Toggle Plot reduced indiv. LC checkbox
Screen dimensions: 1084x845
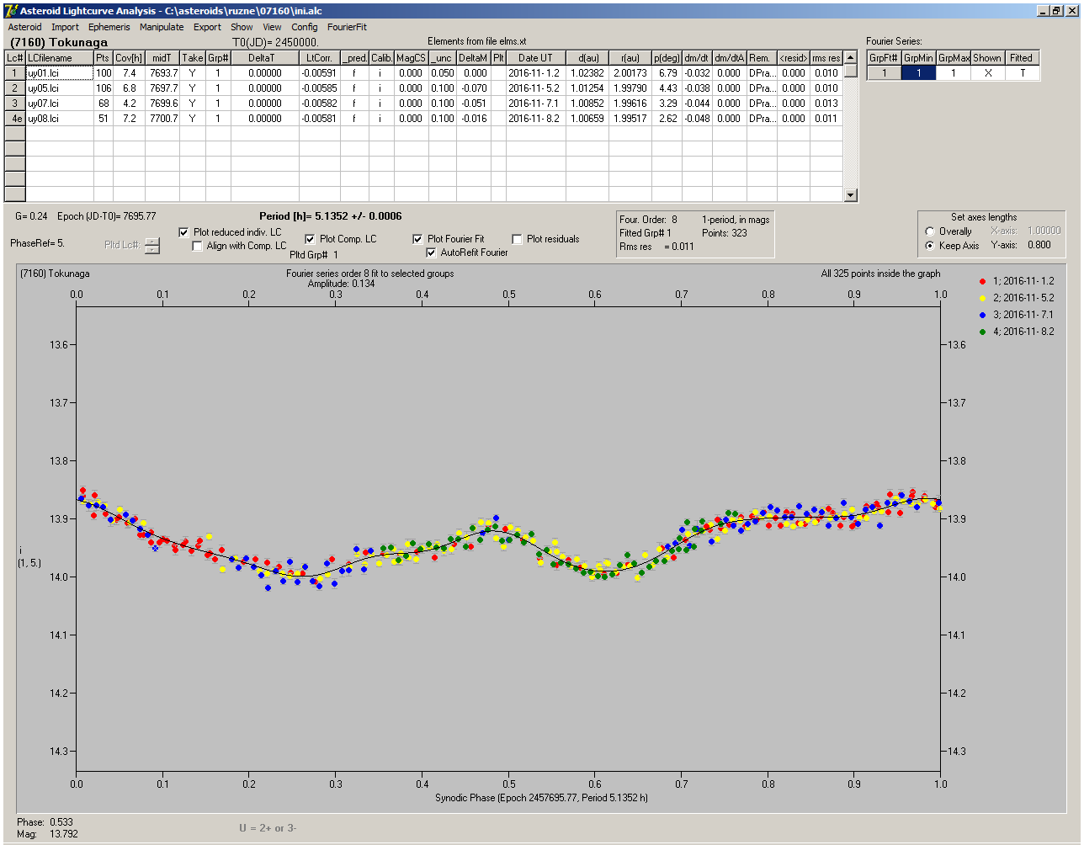[x=184, y=232]
